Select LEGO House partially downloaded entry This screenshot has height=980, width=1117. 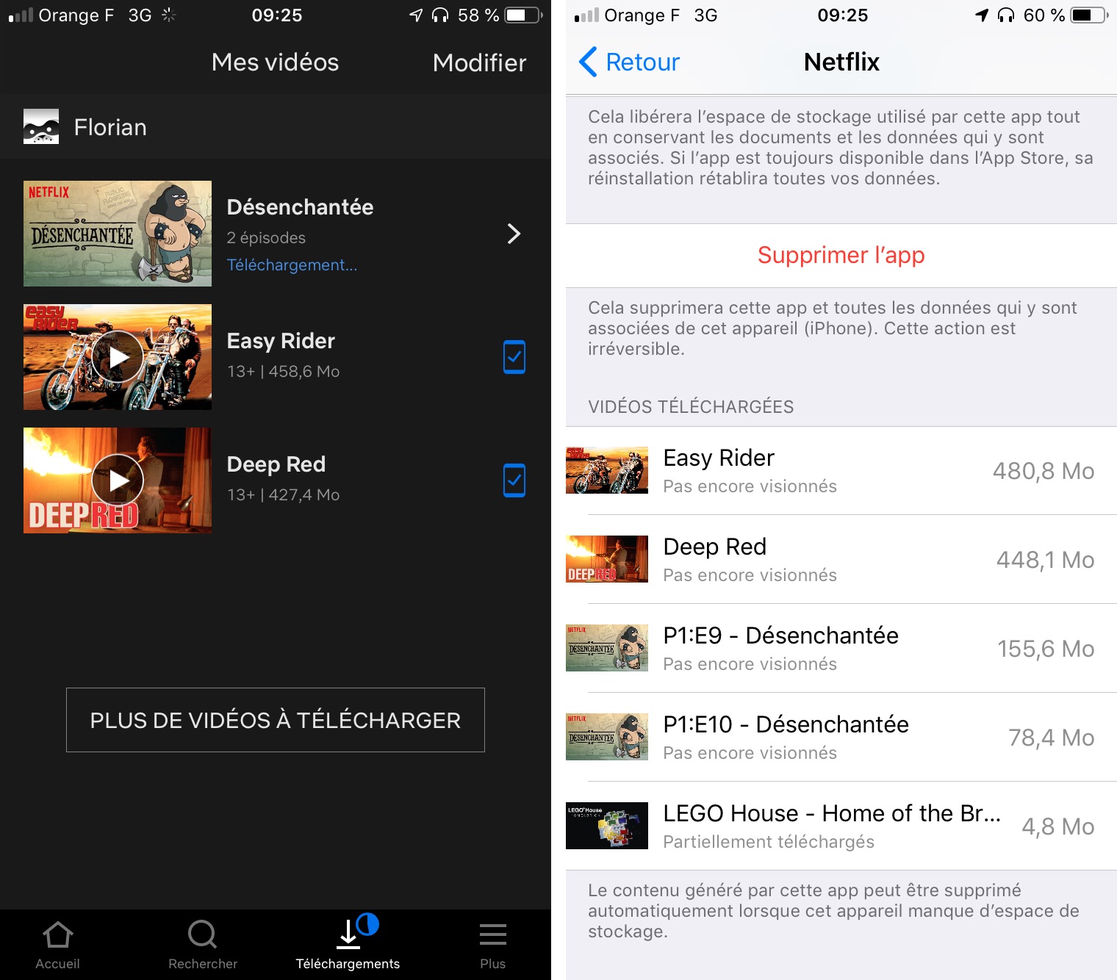tap(841, 826)
